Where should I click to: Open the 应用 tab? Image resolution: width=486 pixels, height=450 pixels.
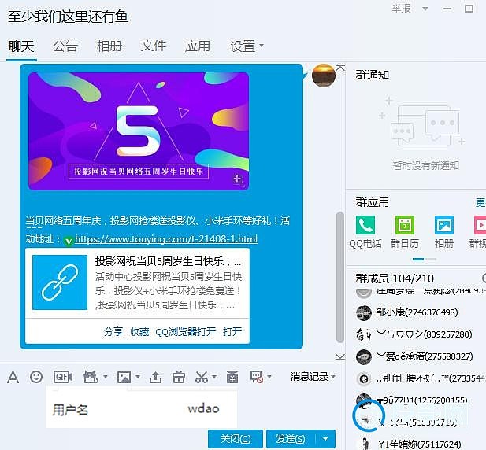pyautogui.click(x=198, y=46)
